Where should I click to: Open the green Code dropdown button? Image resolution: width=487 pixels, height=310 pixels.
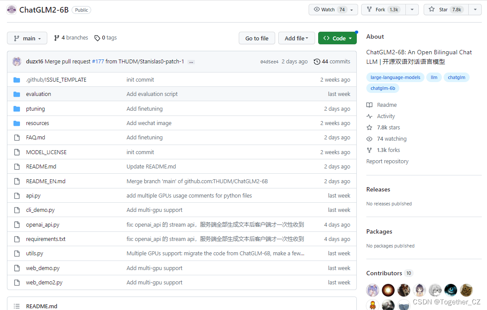[337, 38]
